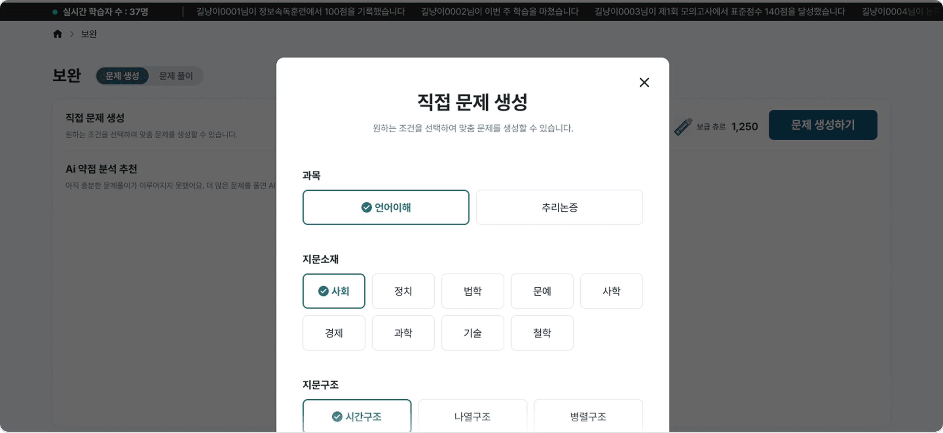Viewport: 943px width, 433px height.
Task: Choose 법학 as passage topic
Action: [472, 291]
